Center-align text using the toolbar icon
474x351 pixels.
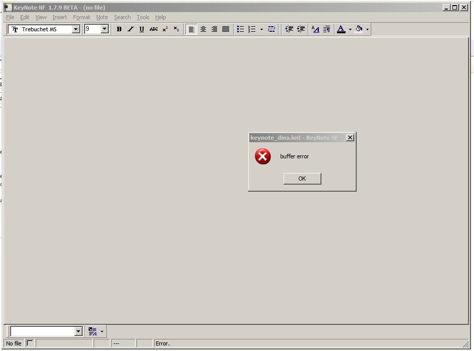(x=203, y=29)
